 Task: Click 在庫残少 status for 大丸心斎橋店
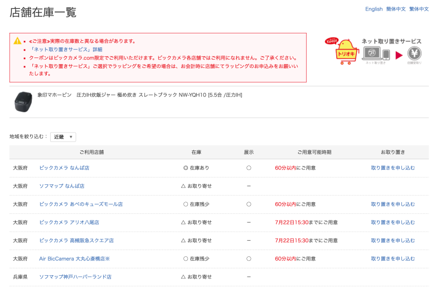196,259
